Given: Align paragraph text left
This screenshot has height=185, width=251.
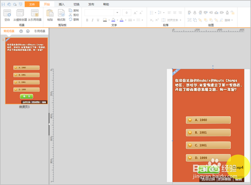Looking at the screenshot, I should coord(169,12).
